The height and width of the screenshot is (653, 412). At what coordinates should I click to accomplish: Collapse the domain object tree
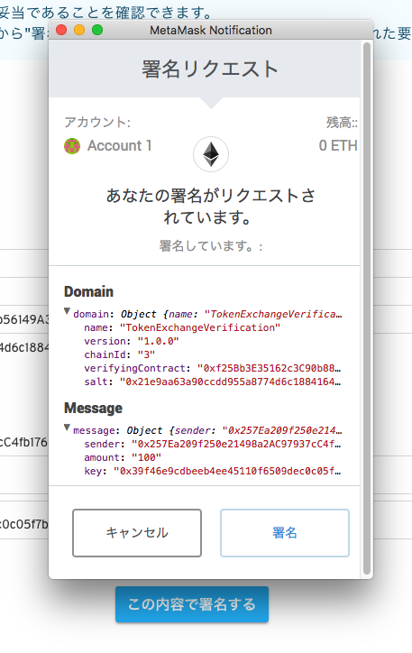(x=67, y=311)
